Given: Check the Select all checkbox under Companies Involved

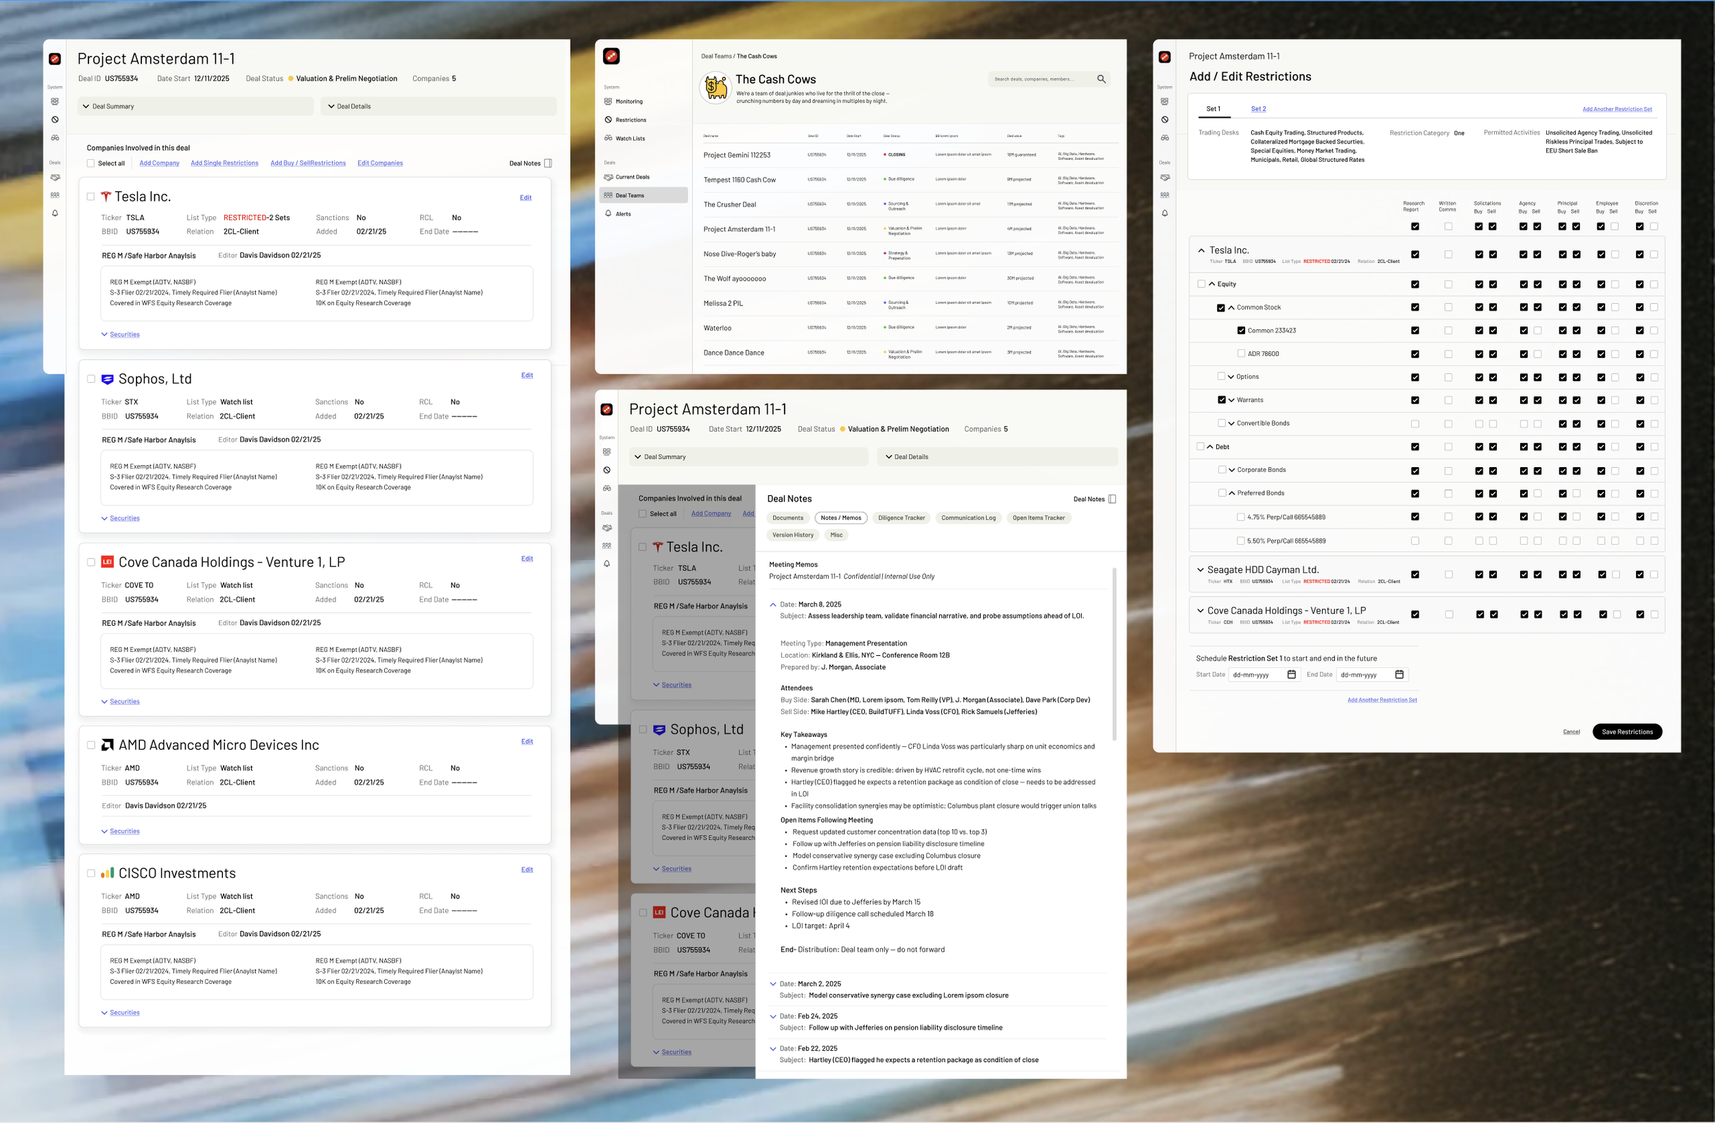Looking at the screenshot, I should pyautogui.click(x=91, y=164).
